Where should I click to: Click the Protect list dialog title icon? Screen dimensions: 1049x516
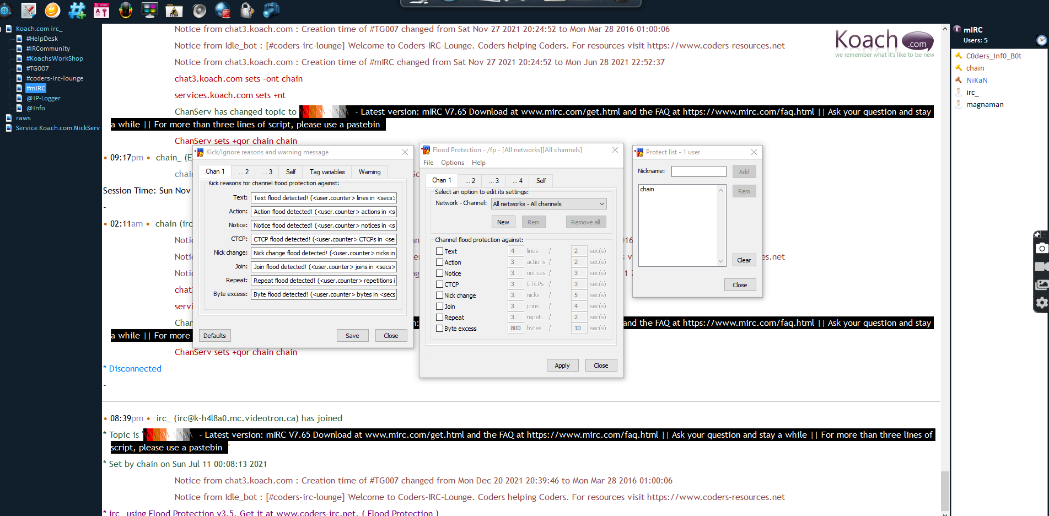639,152
